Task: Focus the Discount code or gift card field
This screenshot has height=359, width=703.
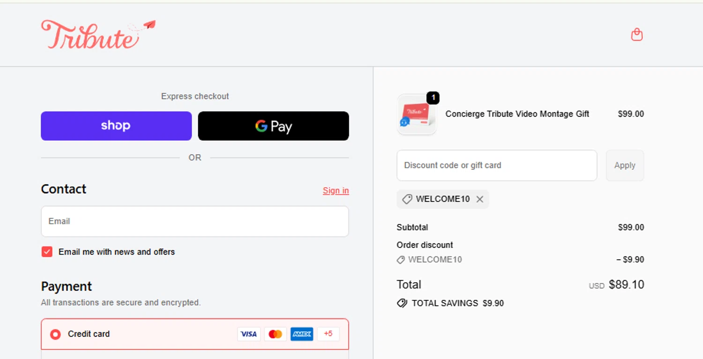Action: tap(497, 165)
